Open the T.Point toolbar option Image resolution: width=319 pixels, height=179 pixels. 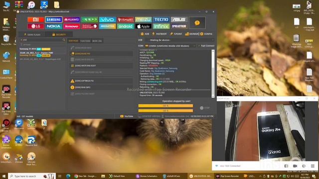pyautogui.click(x=176, y=34)
